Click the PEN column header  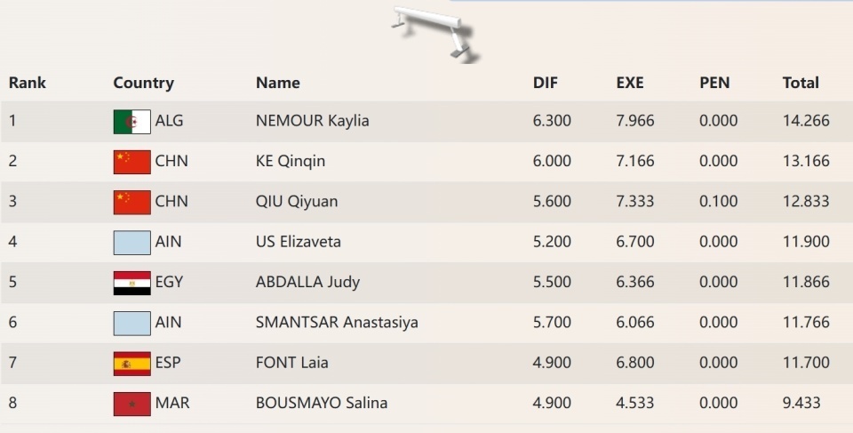tap(714, 83)
